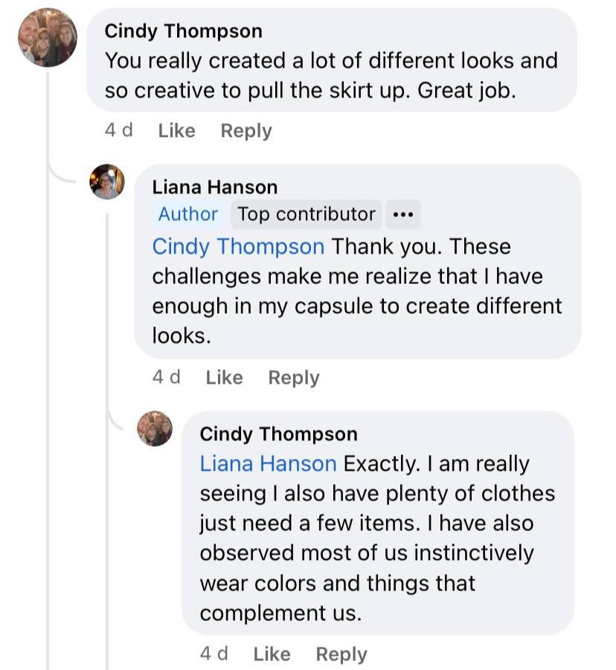Reply to Liana Hanson's comment
This screenshot has height=670, width=616.
pyautogui.click(x=294, y=378)
